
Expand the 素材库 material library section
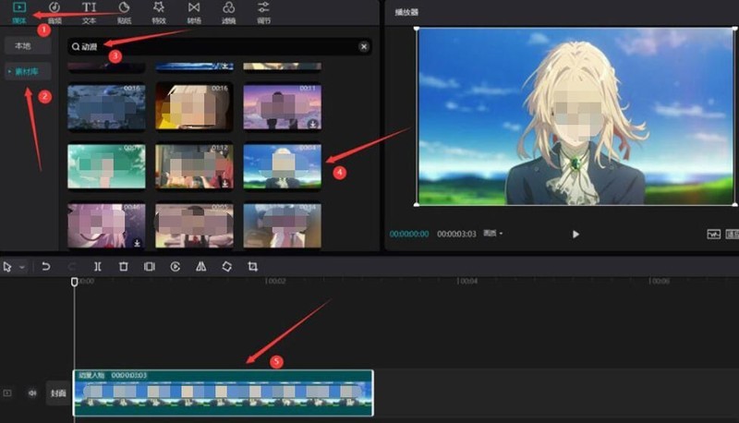[x=27, y=71]
